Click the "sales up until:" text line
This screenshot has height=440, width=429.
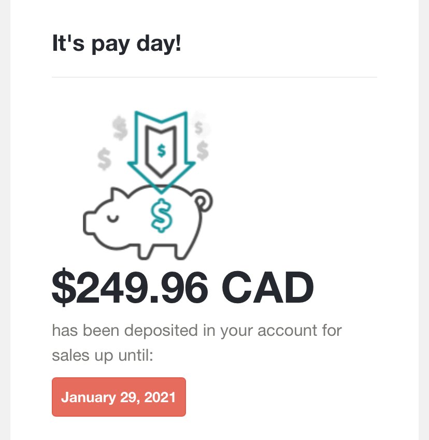[103, 356]
